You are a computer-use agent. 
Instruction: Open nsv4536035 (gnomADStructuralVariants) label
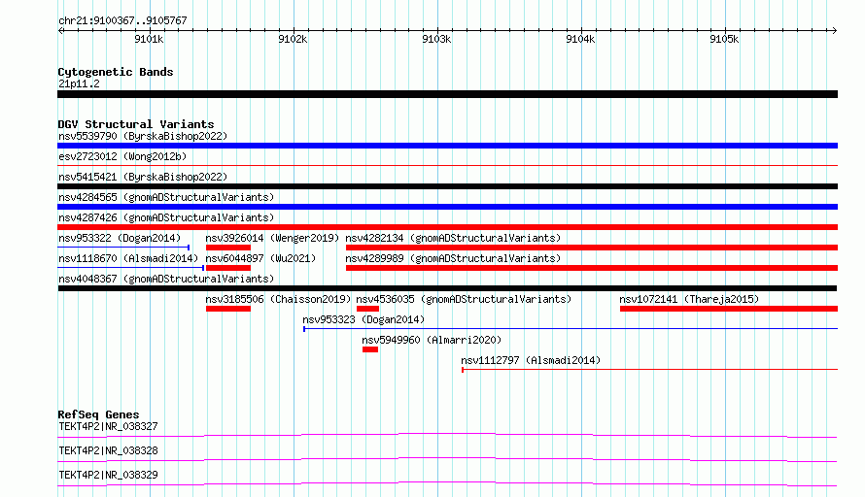click(x=464, y=299)
